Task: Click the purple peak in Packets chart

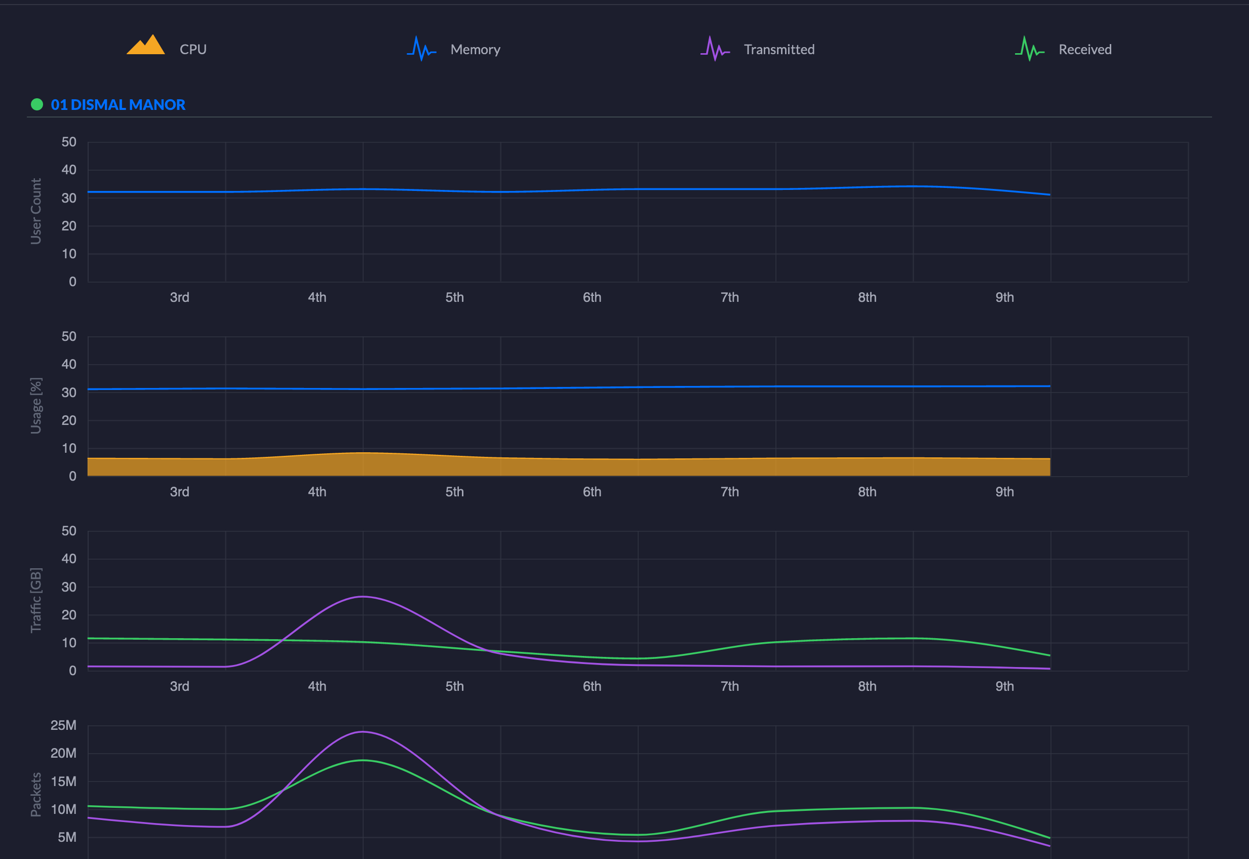Action: click(x=363, y=731)
